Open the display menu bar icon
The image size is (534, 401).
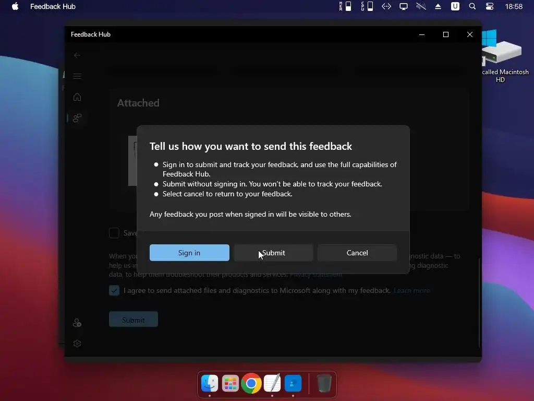pos(404,6)
